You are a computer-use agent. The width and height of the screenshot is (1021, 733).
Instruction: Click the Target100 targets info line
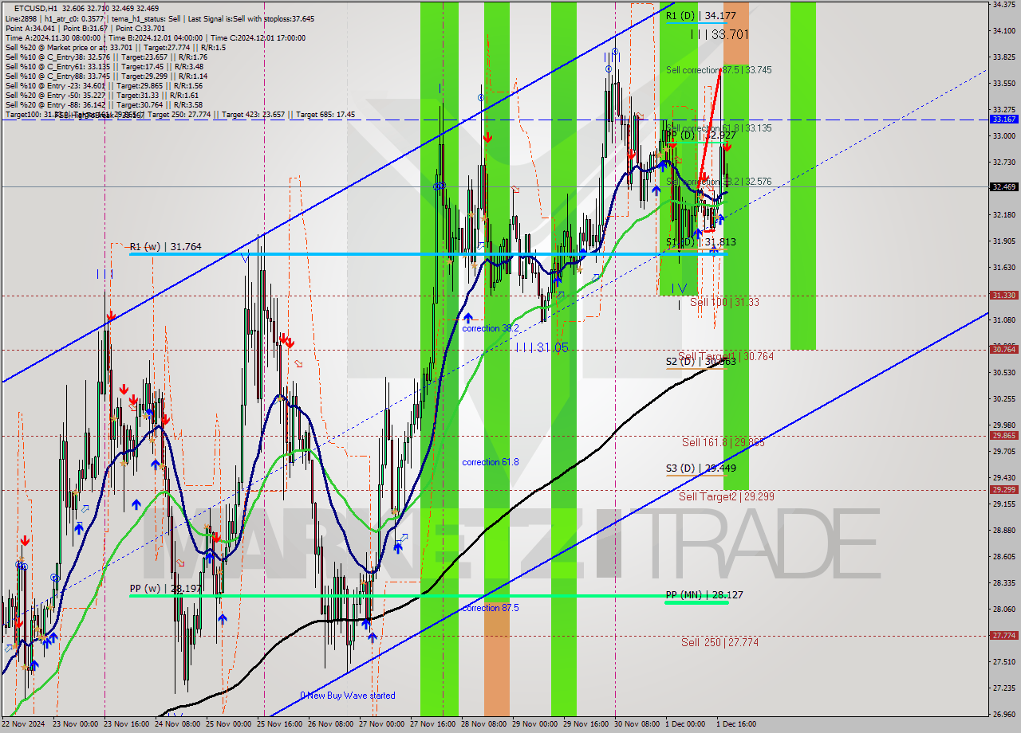pyautogui.click(x=180, y=115)
